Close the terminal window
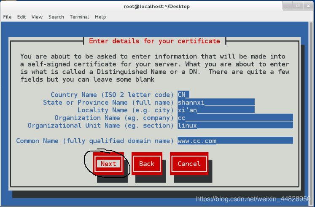315x207 pixels. 308,6
